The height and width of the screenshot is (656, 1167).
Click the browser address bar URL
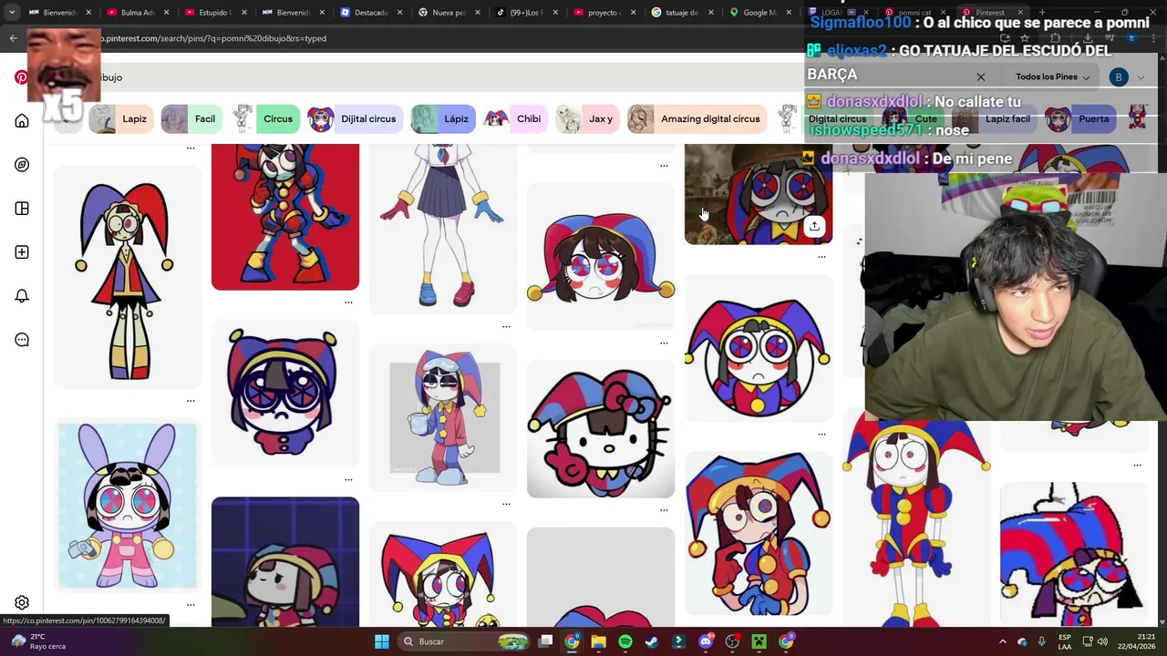tap(212, 38)
